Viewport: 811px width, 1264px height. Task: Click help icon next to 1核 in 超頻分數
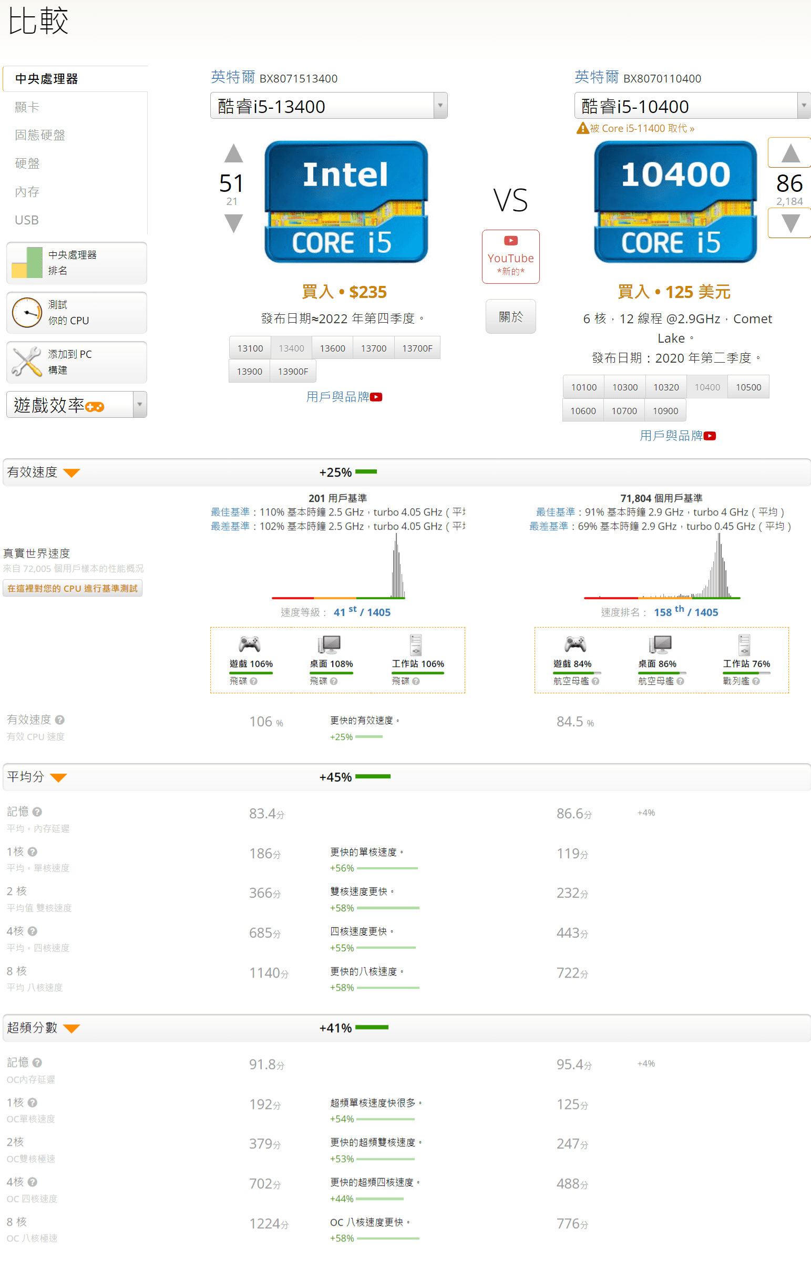click(32, 1102)
